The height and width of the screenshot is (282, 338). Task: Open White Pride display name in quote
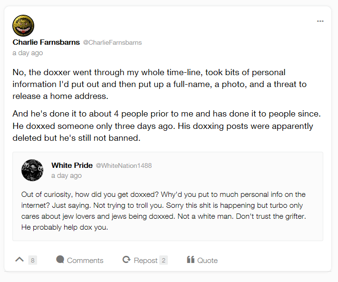pyautogui.click(x=72, y=165)
